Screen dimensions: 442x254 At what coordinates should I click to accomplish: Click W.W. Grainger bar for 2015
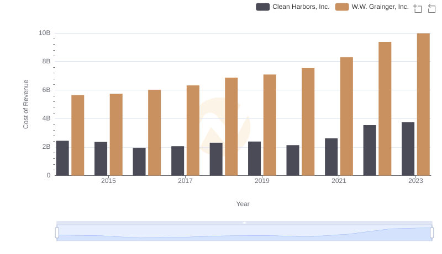click(x=116, y=134)
